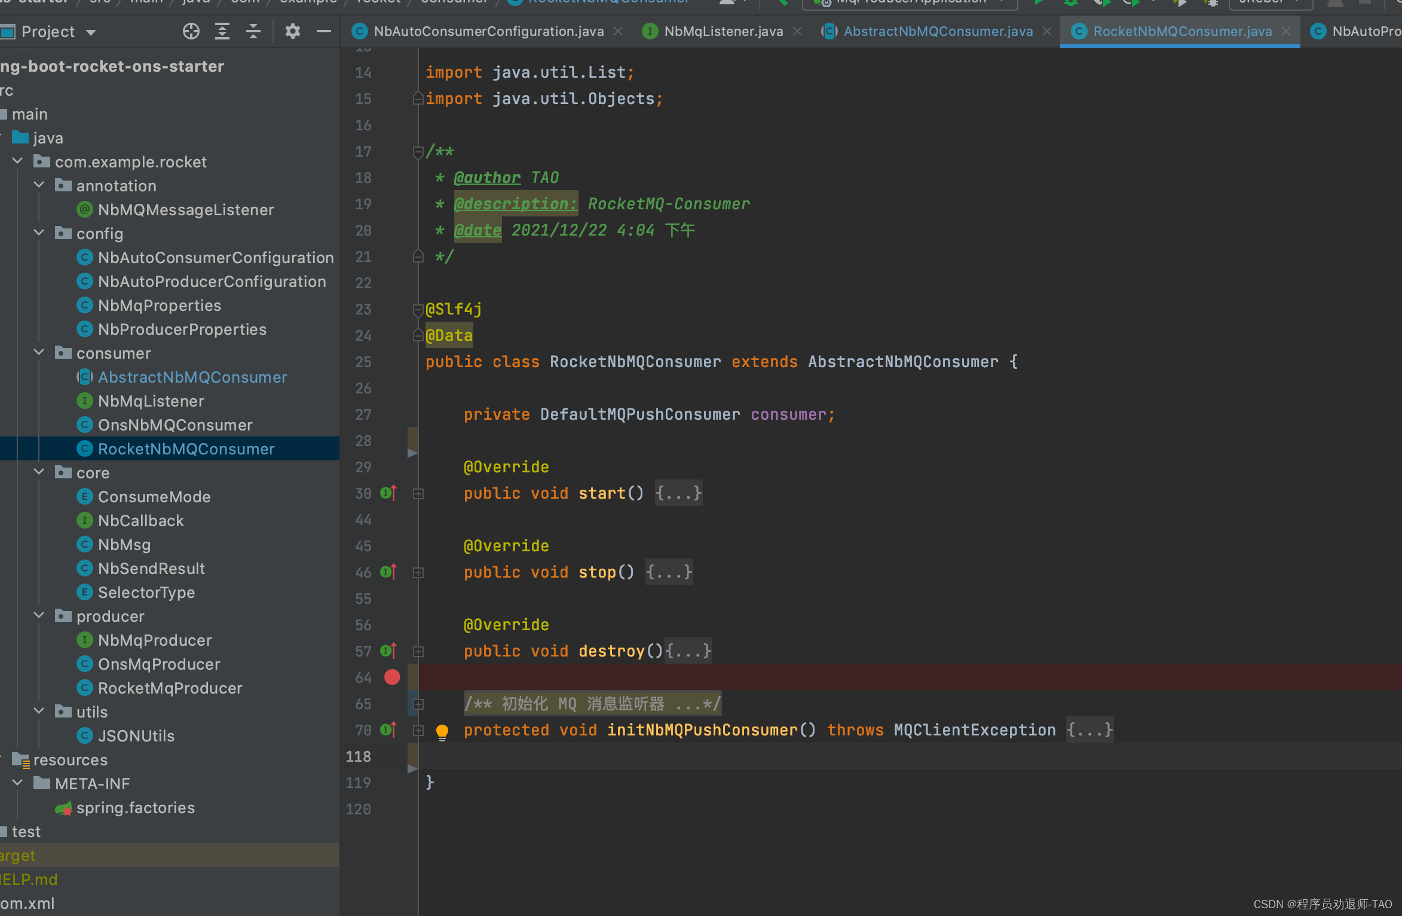Select pom.xml in project tree
This screenshot has width=1402, height=916.
click(27, 903)
